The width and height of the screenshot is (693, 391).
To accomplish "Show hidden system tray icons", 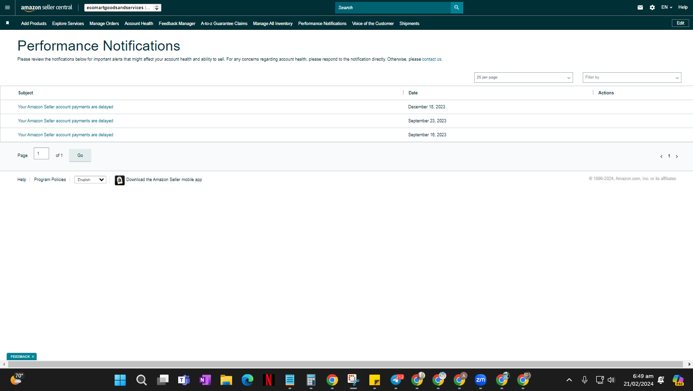I will click(x=569, y=380).
